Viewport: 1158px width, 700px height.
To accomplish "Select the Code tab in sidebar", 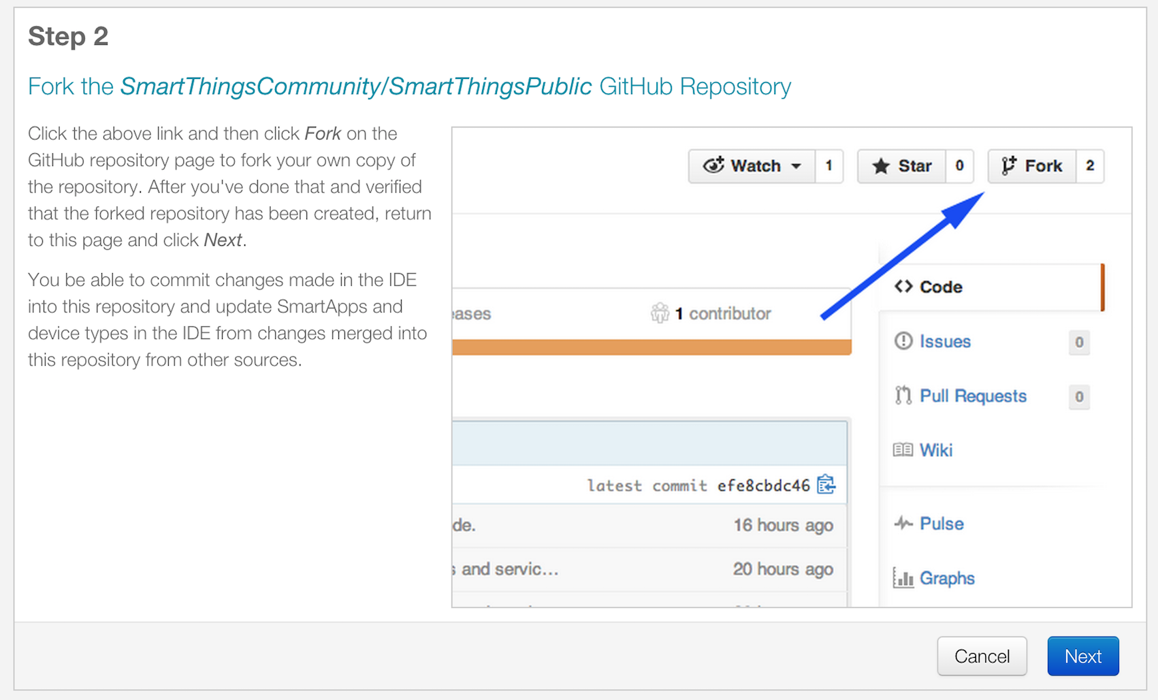I will pyautogui.click(x=992, y=287).
